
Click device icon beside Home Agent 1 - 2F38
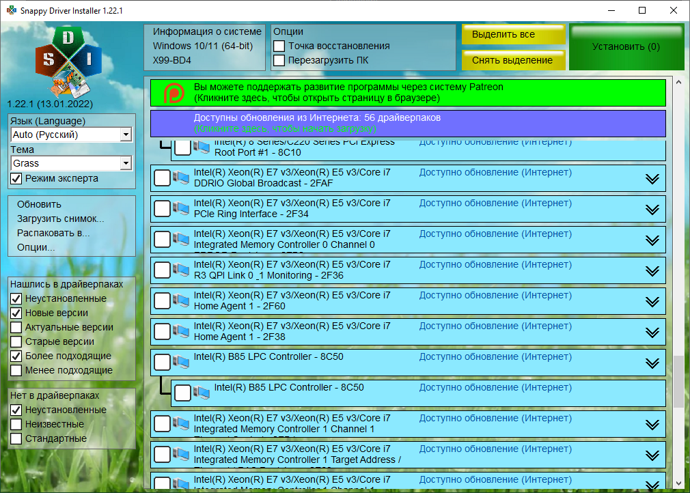click(x=181, y=332)
